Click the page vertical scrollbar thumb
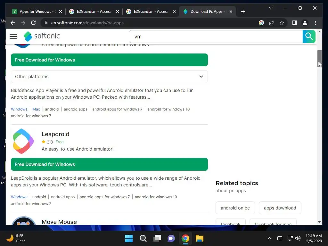This screenshot has height=246, width=328. tap(319, 59)
